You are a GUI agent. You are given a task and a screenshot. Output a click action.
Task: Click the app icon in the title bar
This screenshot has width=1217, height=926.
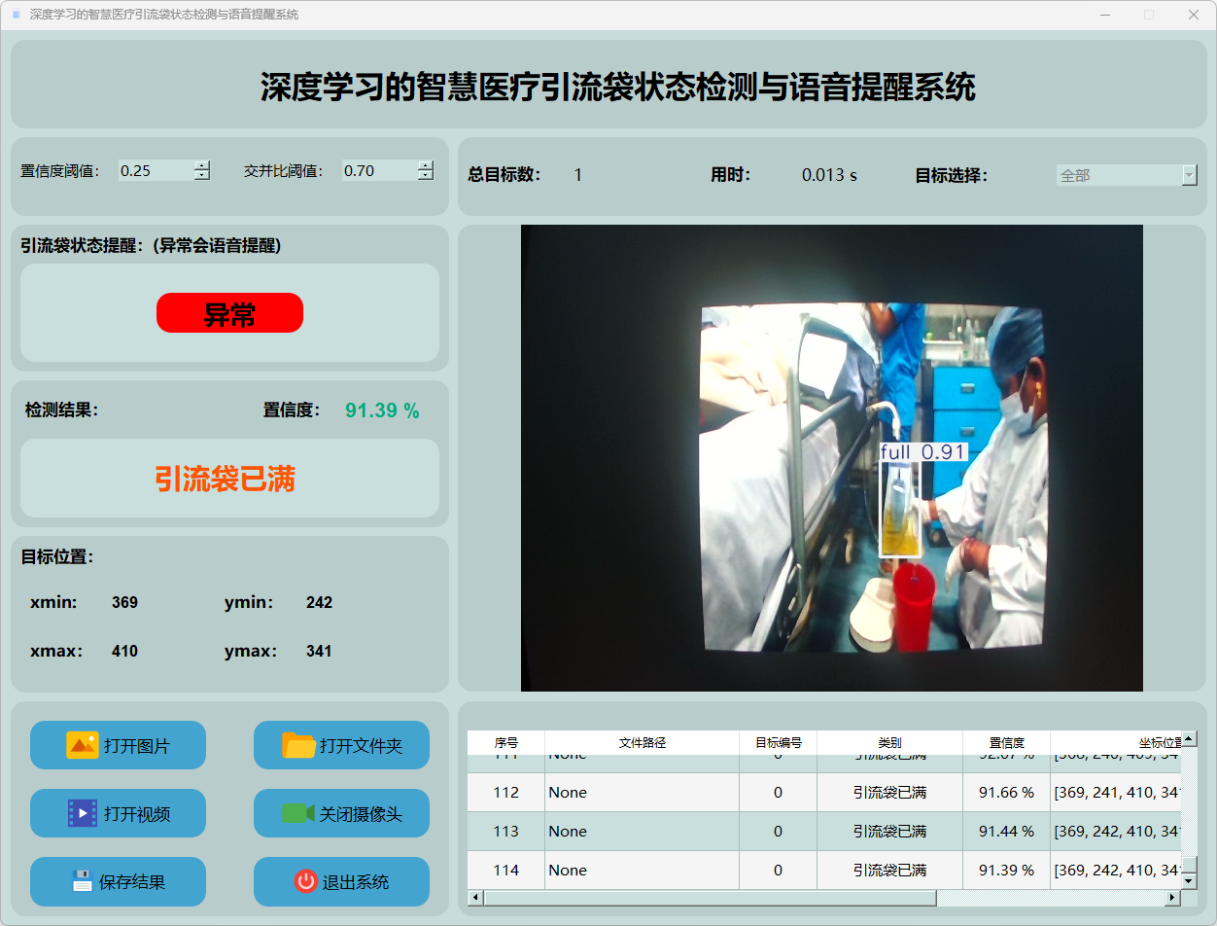coord(16,15)
